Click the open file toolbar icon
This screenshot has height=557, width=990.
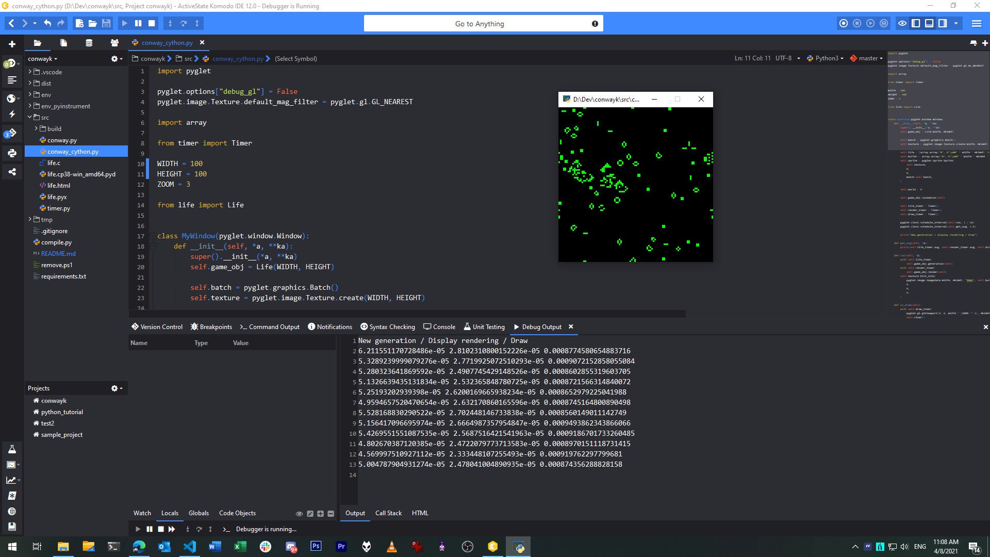[x=93, y=23]
